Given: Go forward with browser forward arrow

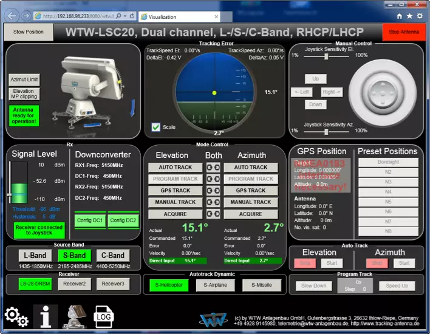Looking at the screenshot, I should click(x=26, y=16).
